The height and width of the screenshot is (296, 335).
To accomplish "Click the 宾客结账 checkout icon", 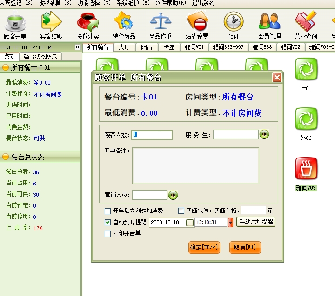I will click(x=51, y=24).
